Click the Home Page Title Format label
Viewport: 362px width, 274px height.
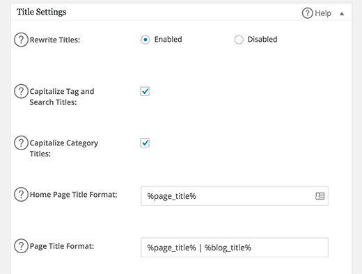click(73, 195)
